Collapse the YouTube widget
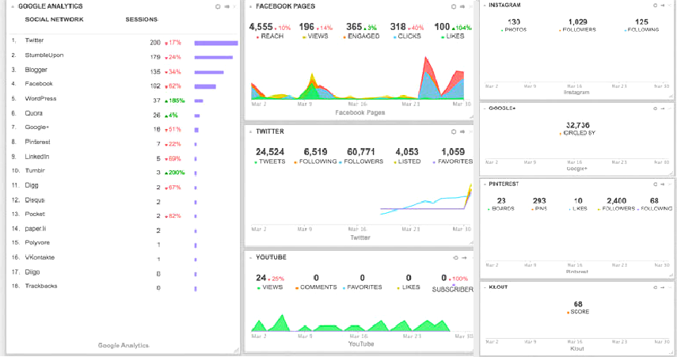Viewport: 677px width, 357px height. coord(250,258)
